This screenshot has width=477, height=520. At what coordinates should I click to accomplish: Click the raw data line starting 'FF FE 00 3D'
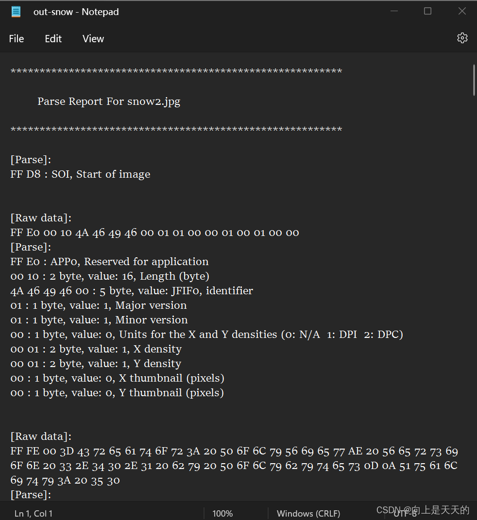pyautogui.click(x=234, y=452)
